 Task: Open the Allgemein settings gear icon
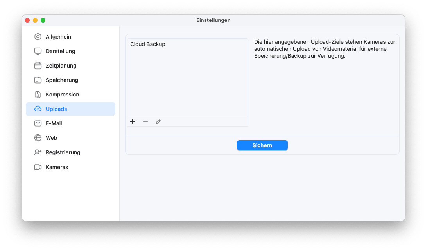click(38, 36)
